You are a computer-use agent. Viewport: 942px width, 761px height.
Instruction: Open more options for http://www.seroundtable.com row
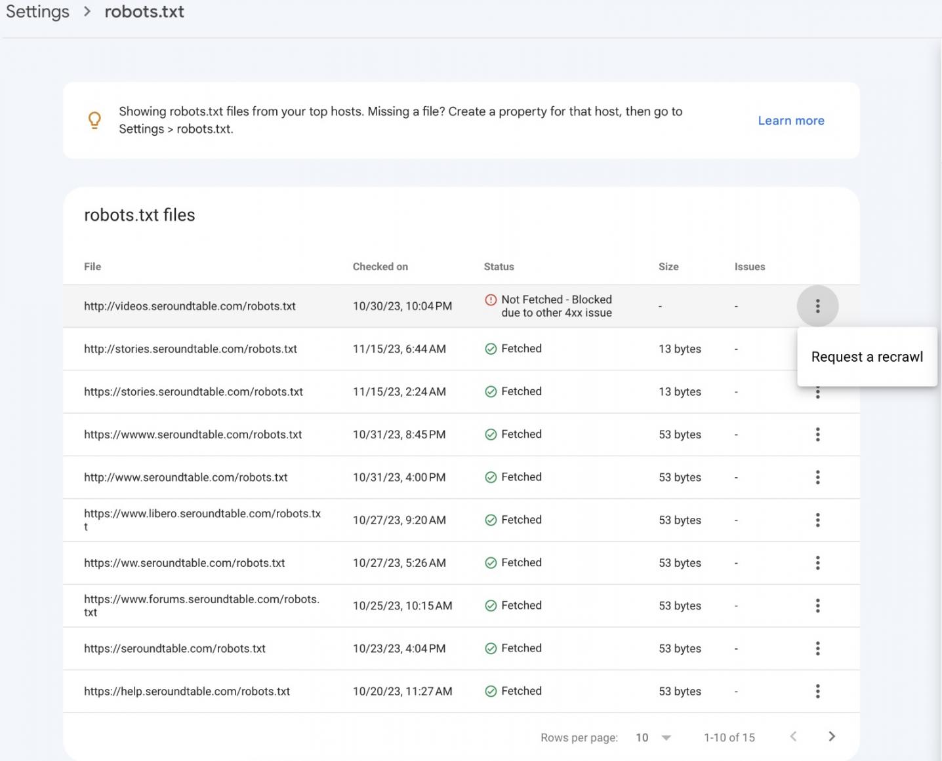click(x=817, y=477)
